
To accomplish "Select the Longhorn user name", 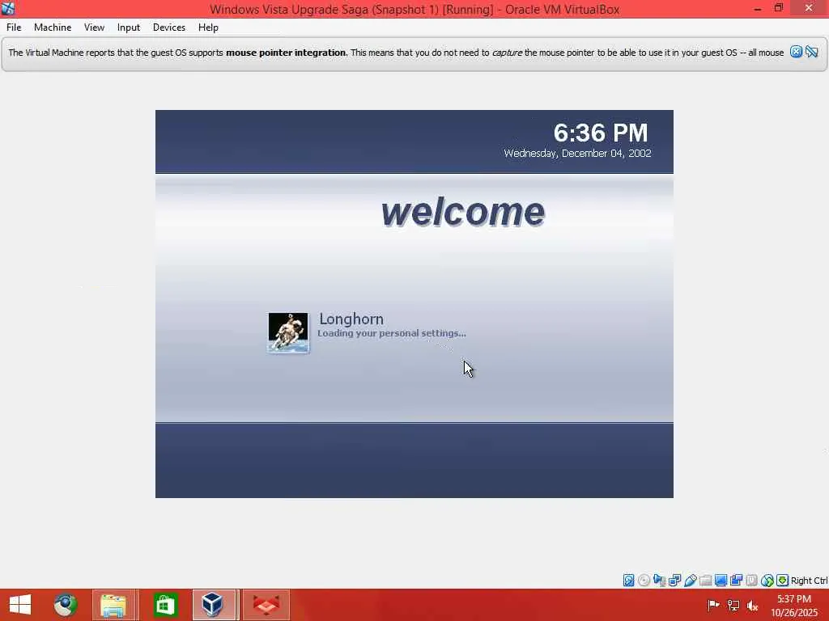I will (351, 319).
